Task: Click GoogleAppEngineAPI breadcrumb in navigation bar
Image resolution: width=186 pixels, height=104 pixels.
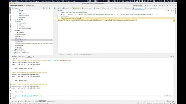Action: 16,5
